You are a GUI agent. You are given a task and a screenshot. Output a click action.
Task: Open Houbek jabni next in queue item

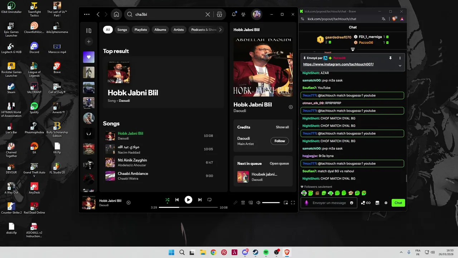[x=263, y=177]
